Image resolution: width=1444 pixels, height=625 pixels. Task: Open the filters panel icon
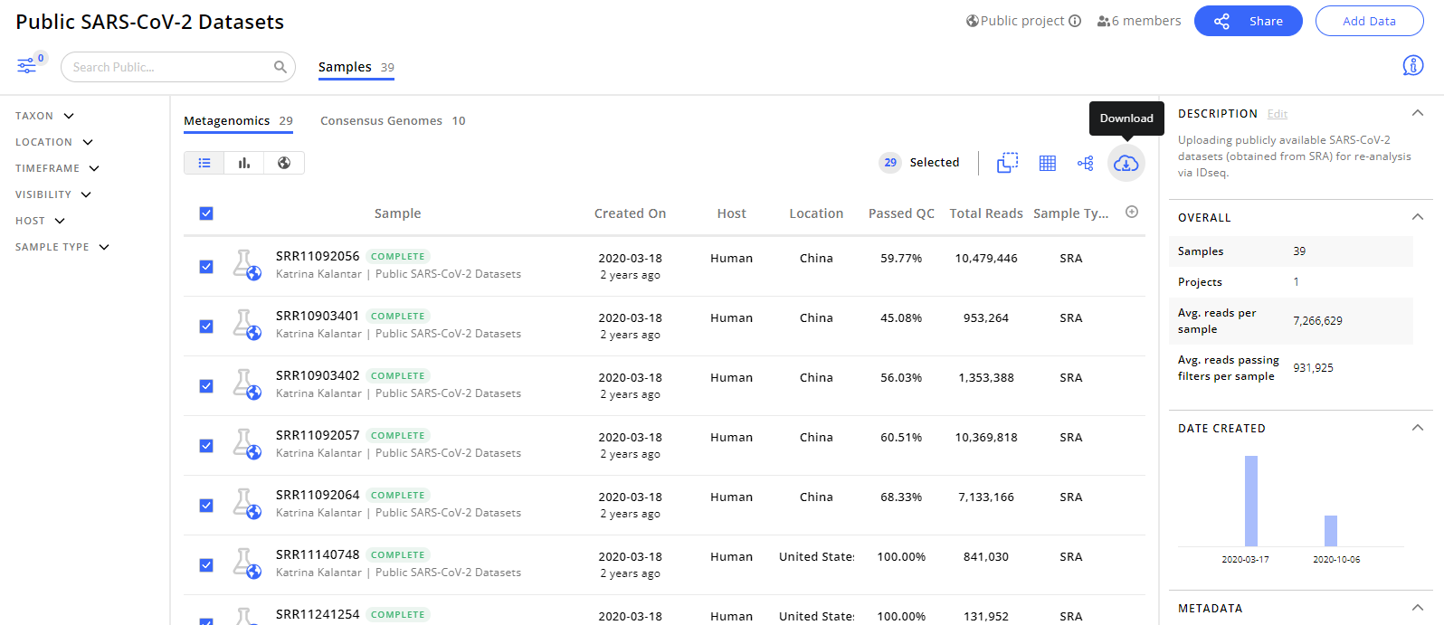coord(27,66)
